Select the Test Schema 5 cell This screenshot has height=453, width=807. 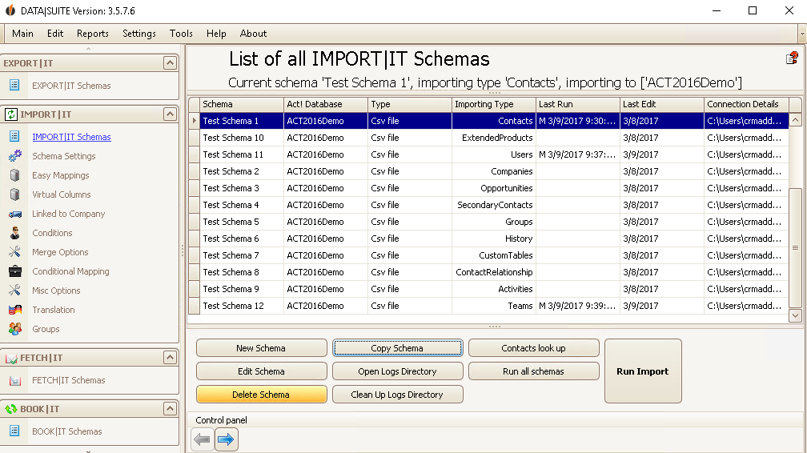pos(242,222)
